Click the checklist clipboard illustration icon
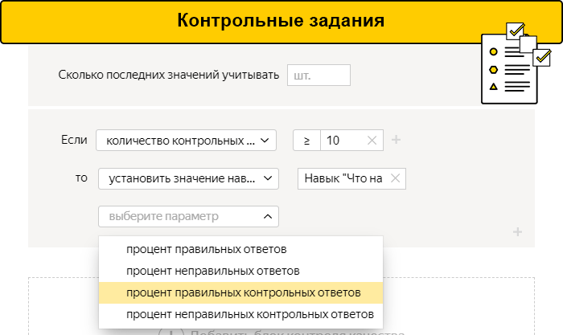This screenshot has width=563, height=335. [x=515, y=66]
